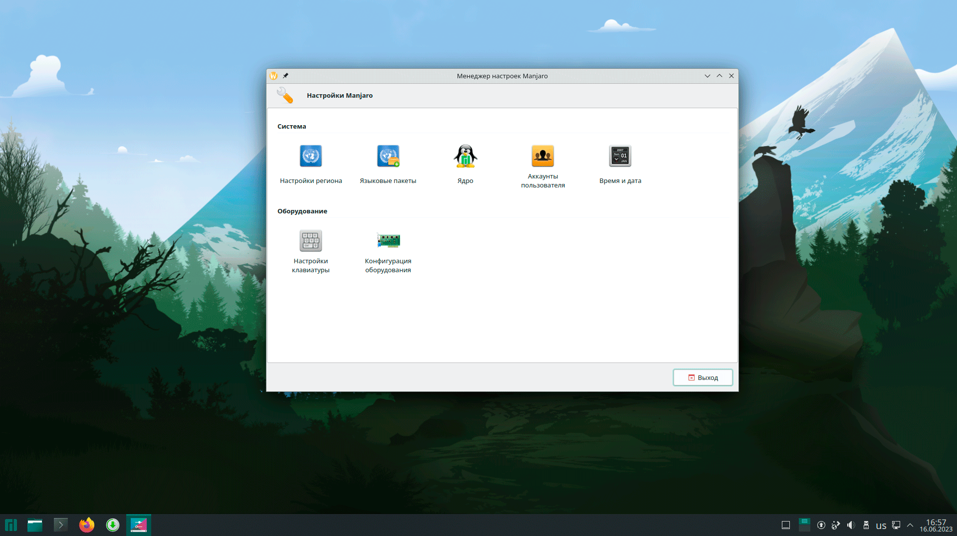The width and height of the screenshot is (957, 536).
Task: Open Время и дата settings
Action: (x=620, y=164)
